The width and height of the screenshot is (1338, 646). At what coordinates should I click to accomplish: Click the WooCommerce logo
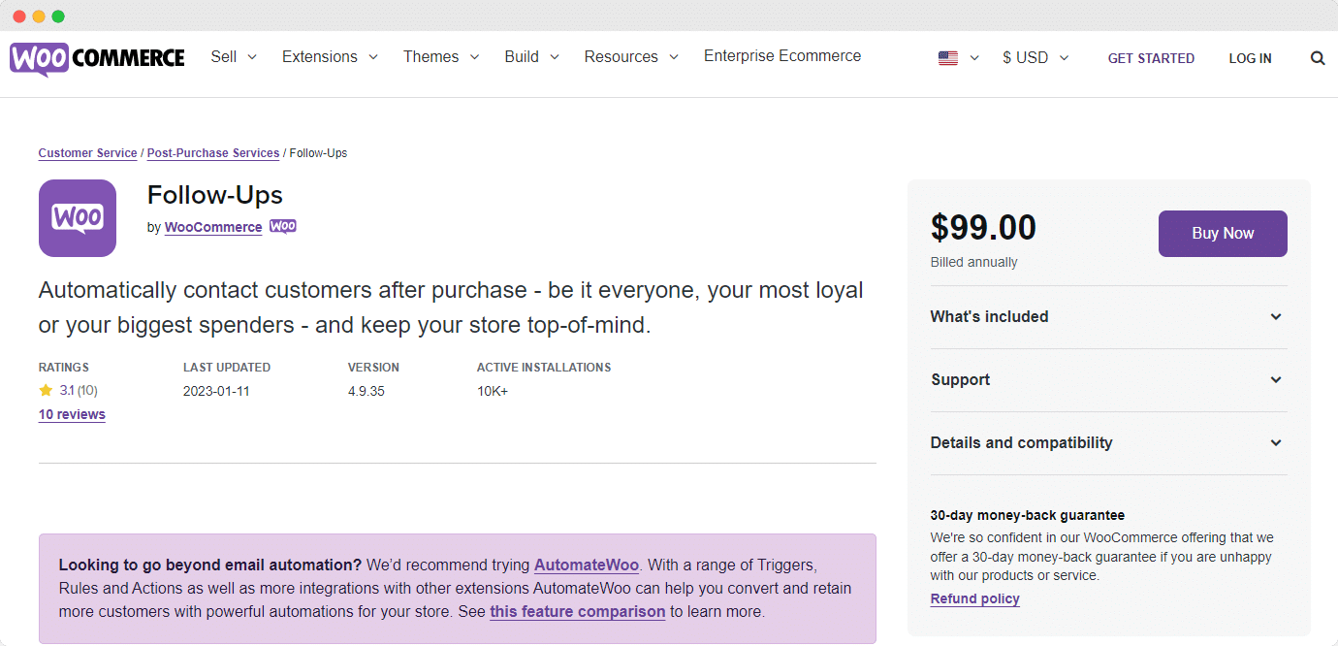[x=97, y=57]
